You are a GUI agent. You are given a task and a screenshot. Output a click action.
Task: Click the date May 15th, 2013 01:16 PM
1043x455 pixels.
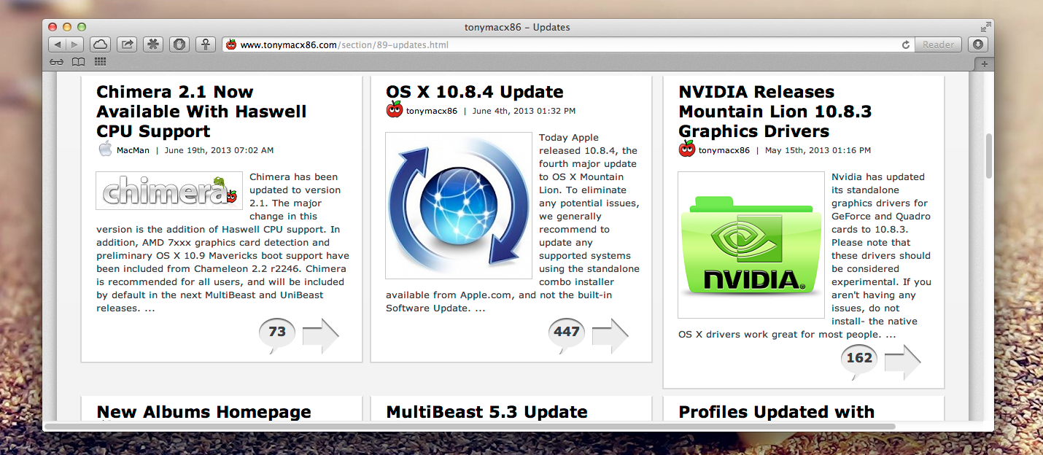coord(817,150)
